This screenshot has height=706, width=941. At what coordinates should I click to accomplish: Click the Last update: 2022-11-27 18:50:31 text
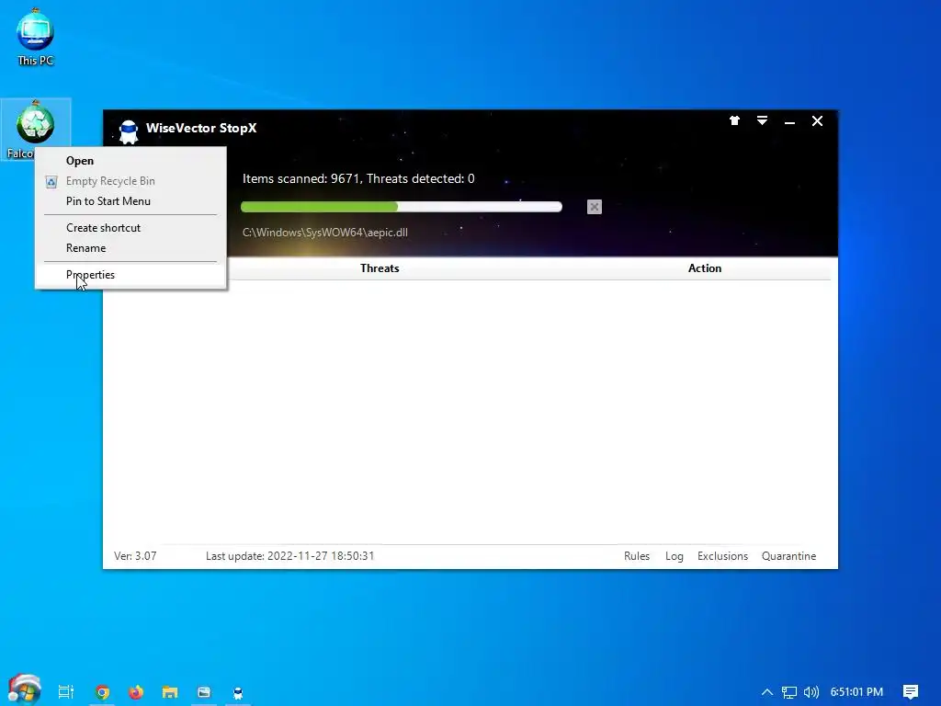click(x=289, y=556)
